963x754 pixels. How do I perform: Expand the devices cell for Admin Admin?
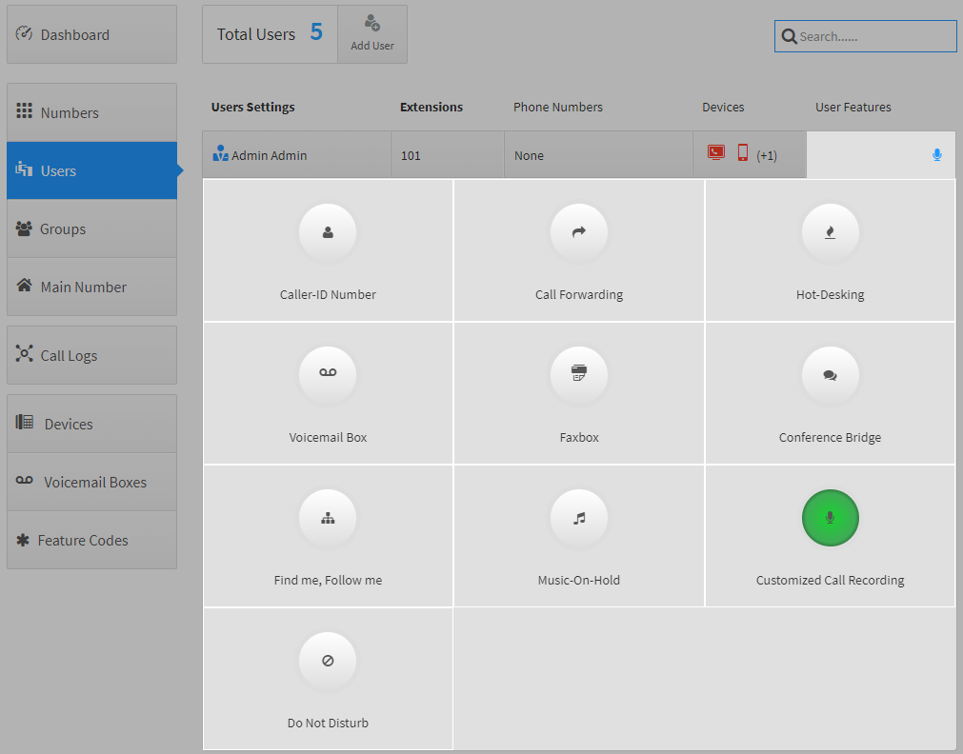pos(749,155)
